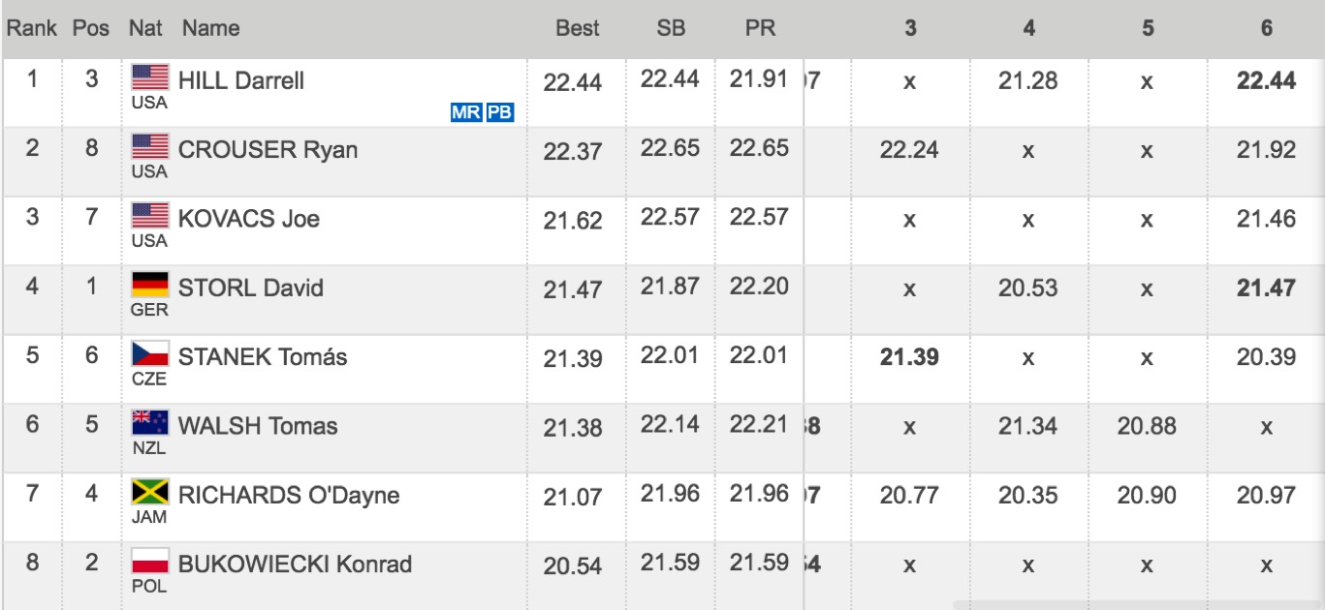Viewport: 1325px width, 610px height.
Task: Open athlete name CROUSER Ryan
Action: 268,150
